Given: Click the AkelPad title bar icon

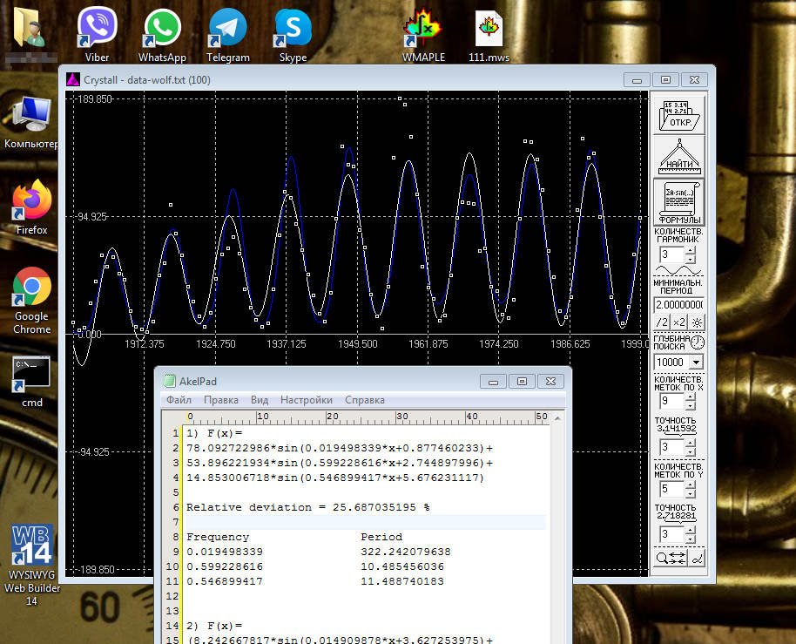Looking at the screenshot, I should point(170,381).
